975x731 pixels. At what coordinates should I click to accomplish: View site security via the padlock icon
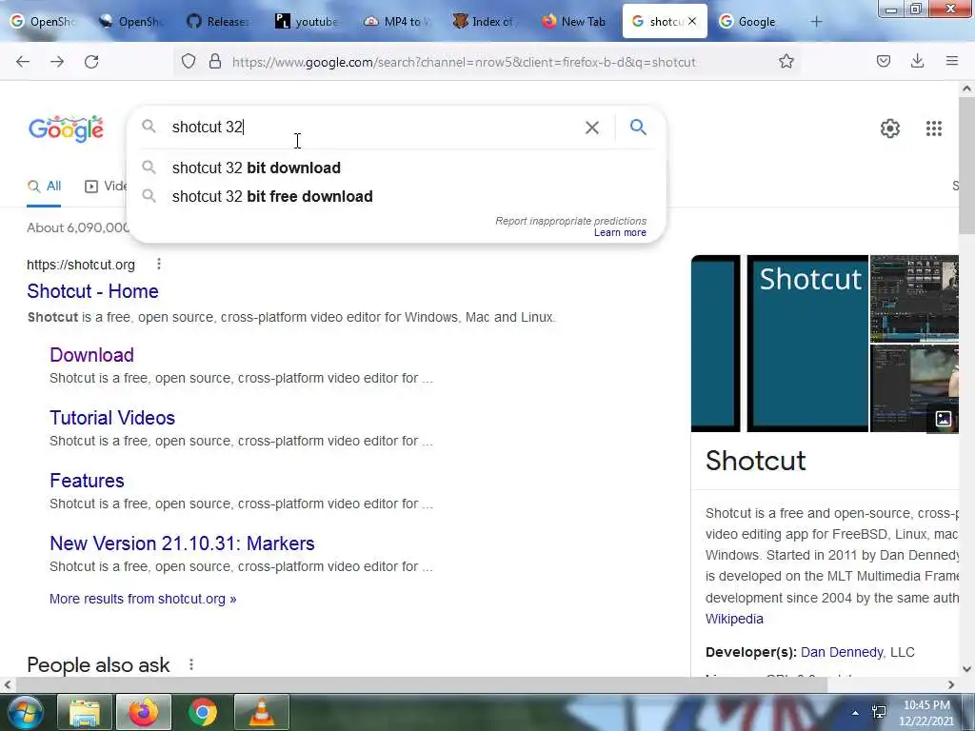pos(215,62)
